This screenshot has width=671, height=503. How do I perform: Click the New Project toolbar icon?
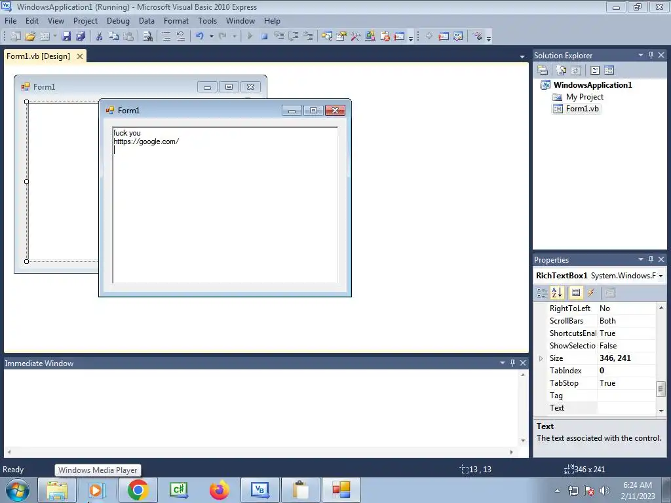tap(16, 37)
